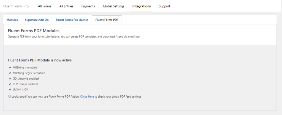Click the Fluent Forms Pro brand label

pos(16,6)
